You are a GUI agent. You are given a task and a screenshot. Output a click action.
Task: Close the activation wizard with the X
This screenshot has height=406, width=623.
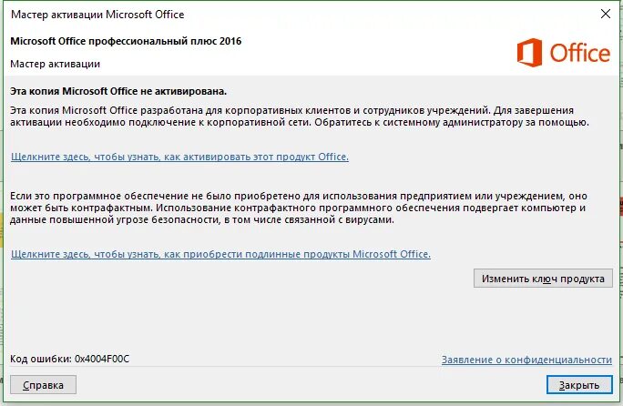click(x=606, y=14)
